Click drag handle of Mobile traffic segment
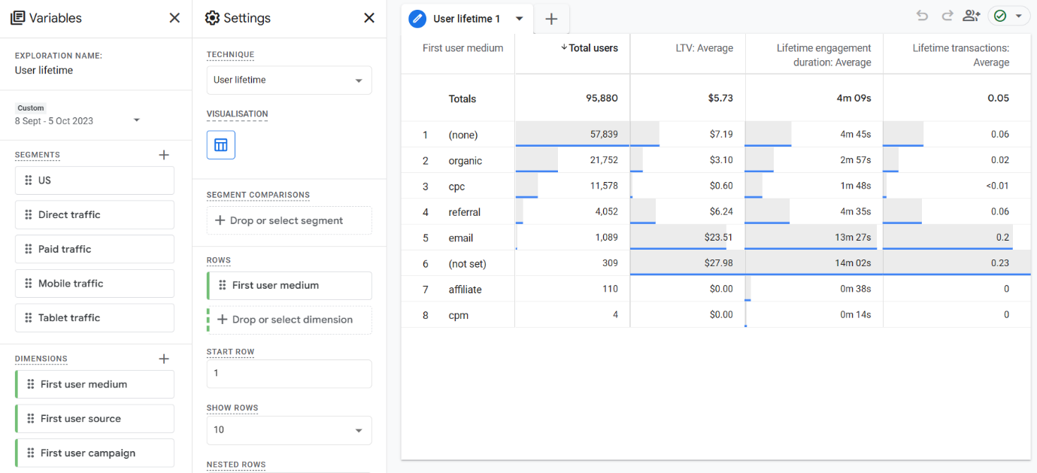The height and width of the screenshot is (473, 1037). click(x=29, y=283)
